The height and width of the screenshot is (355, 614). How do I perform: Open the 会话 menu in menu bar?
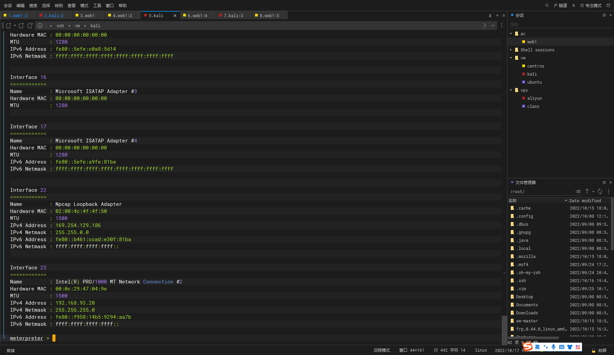click(8, 5)
